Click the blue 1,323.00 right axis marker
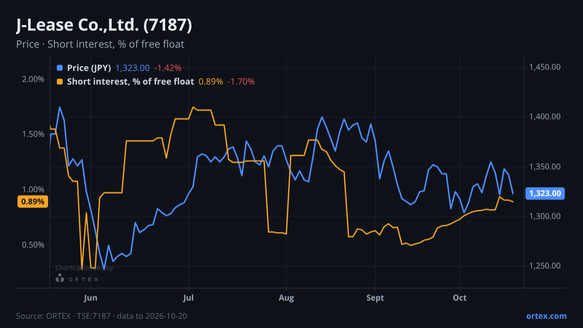 coord(545,193)
